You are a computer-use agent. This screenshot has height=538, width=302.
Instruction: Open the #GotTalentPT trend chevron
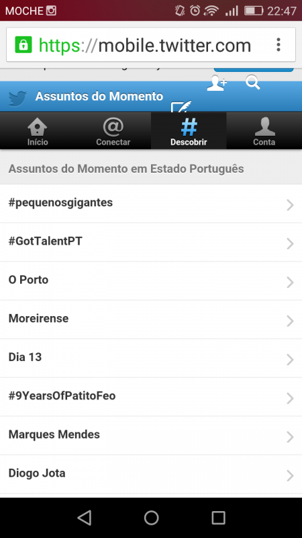[290, 243]
